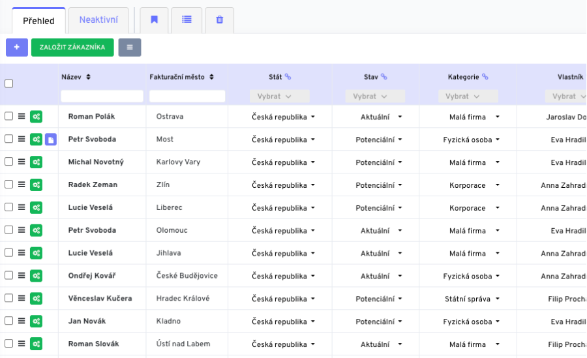Click the Založit zákazníka button
587x358 pixels.
click(72, 47)
